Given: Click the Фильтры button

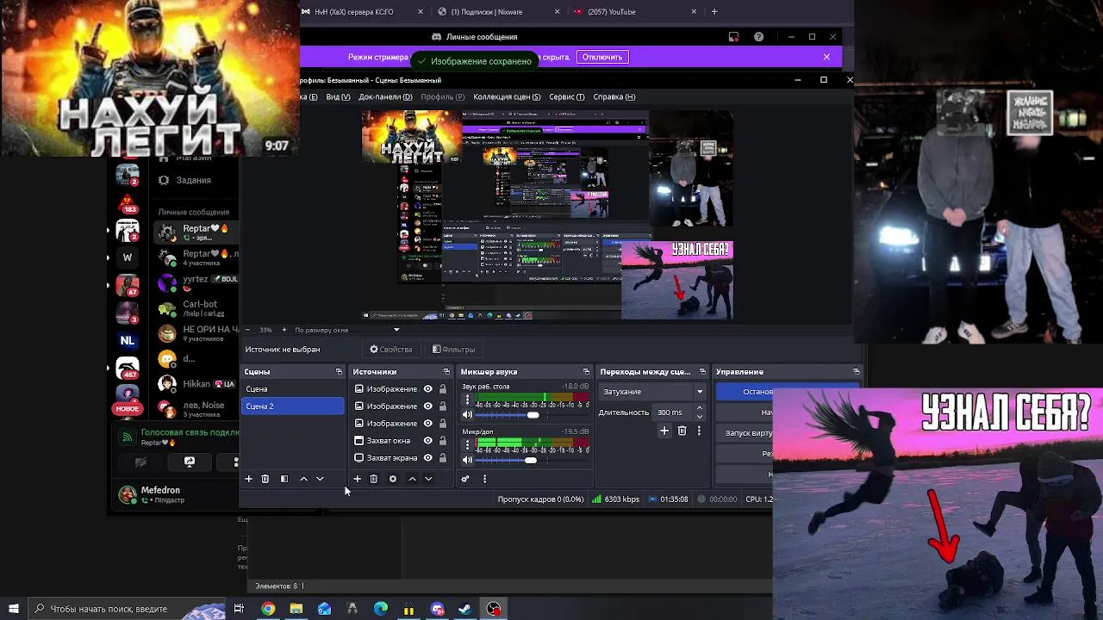Looking at the screenshot, I should [454, 350].
